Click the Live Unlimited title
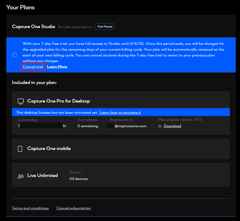The width and height of the screenshot is (240, 221). coord(42,175)
